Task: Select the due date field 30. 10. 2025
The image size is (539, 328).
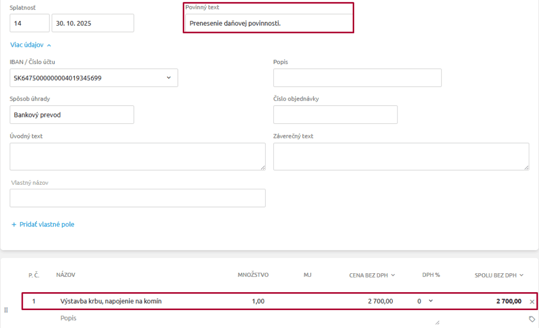Action: [x=93, y=23]
